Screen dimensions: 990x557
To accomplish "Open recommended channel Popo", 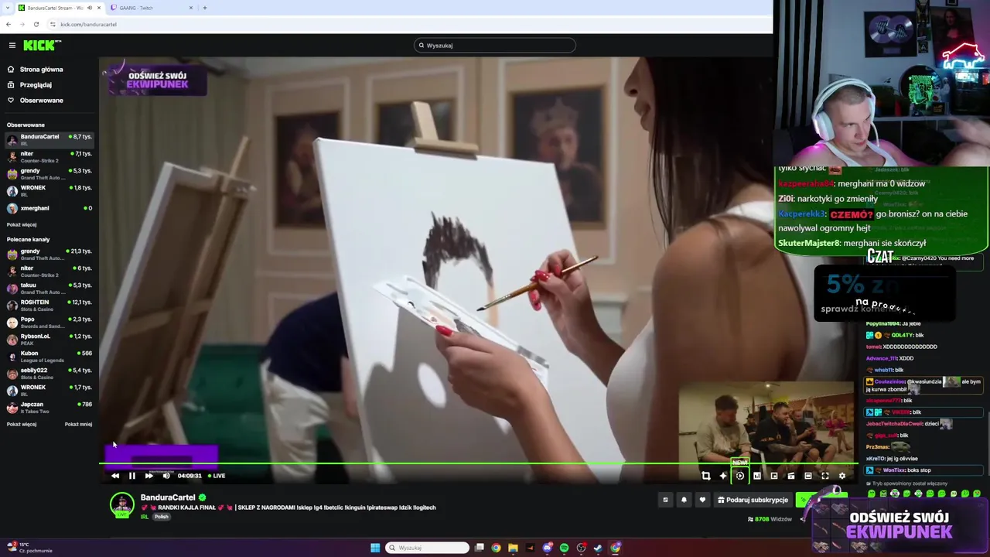I will 49,323.
